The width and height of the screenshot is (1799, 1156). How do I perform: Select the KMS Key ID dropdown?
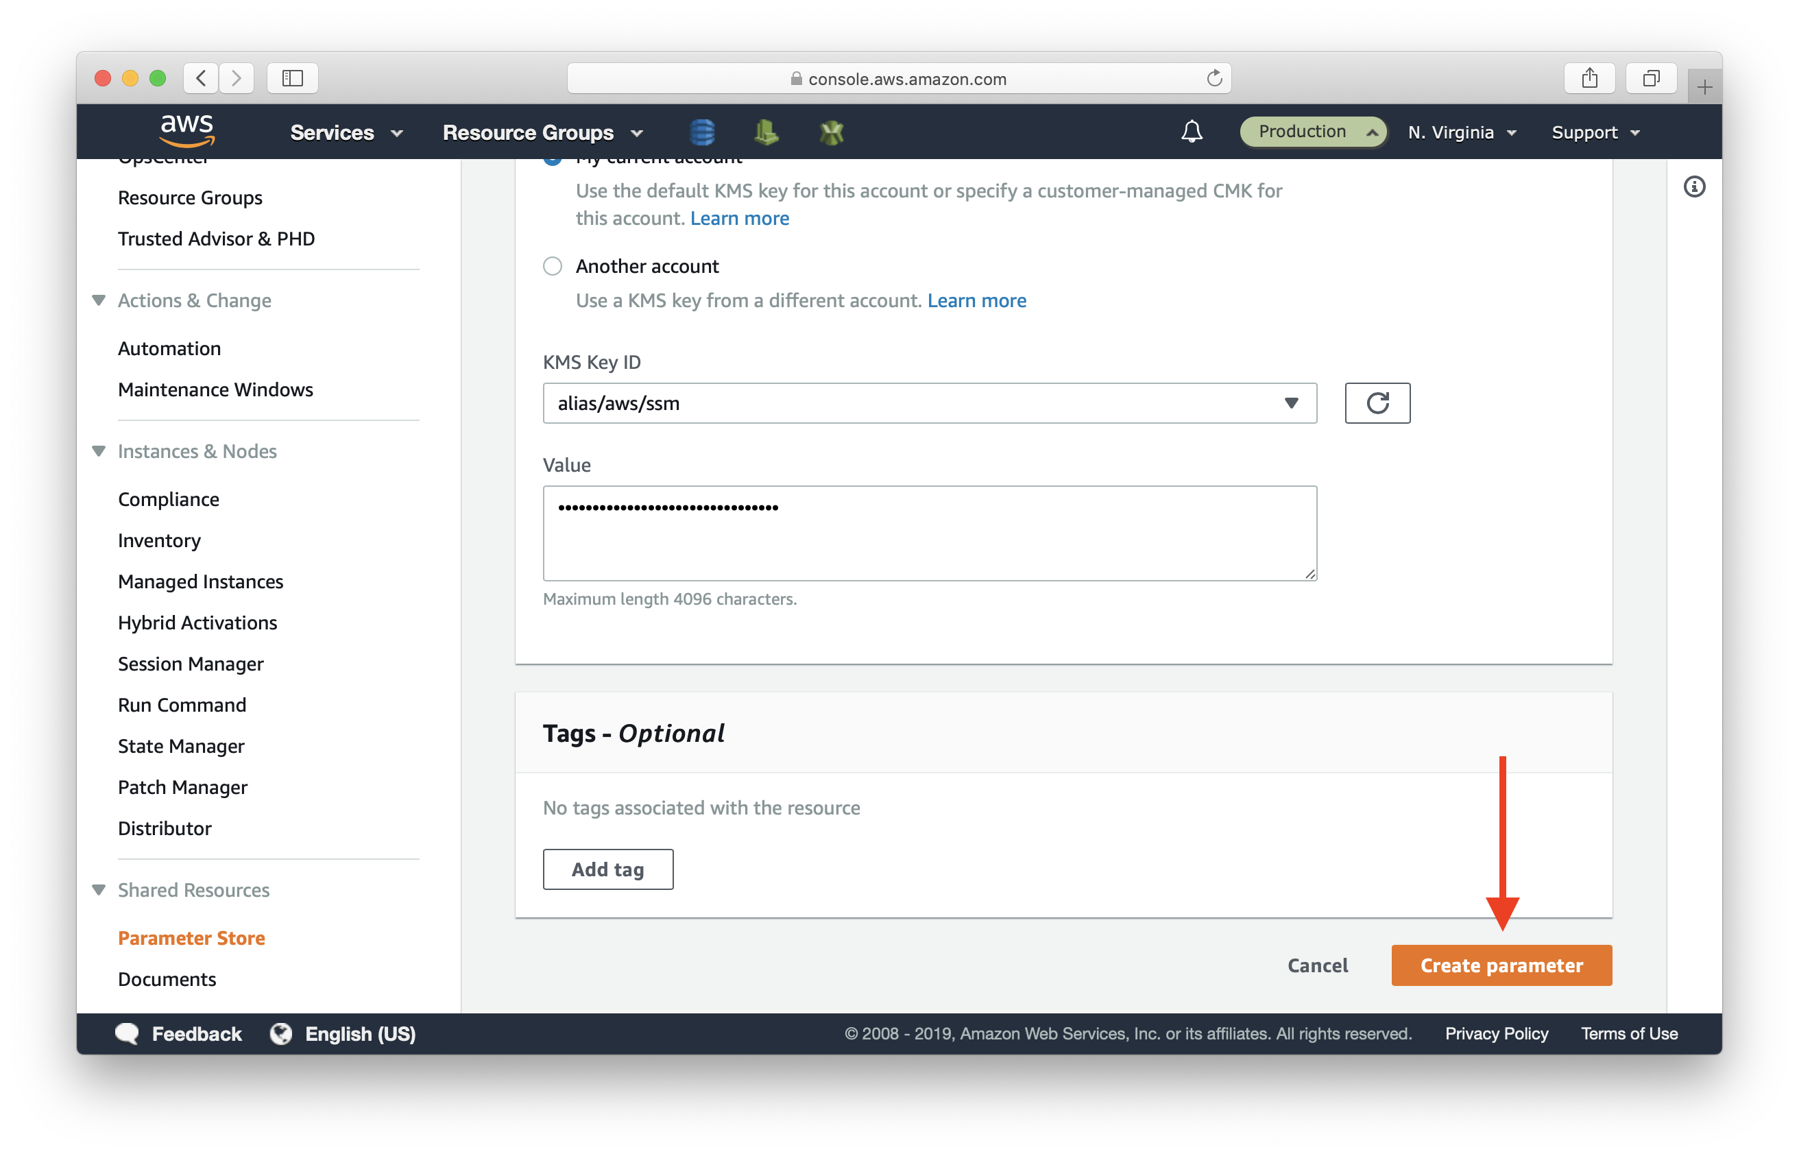point(927,402)
